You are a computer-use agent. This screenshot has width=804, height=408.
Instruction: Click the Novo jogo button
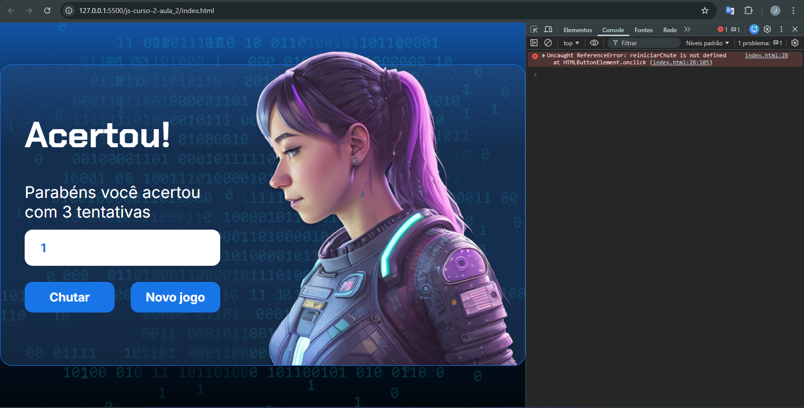pos(175,297)
